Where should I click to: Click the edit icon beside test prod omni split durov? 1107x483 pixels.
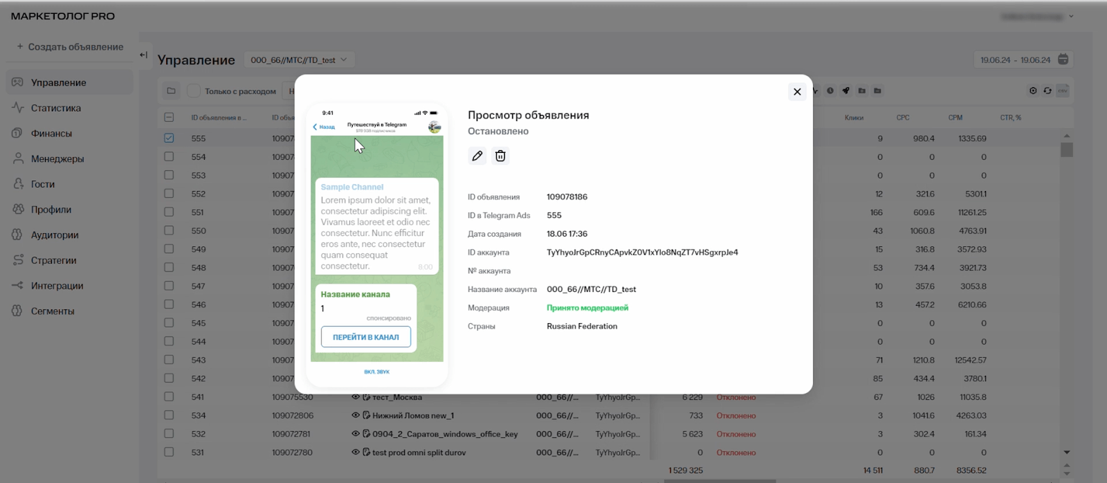367,452
